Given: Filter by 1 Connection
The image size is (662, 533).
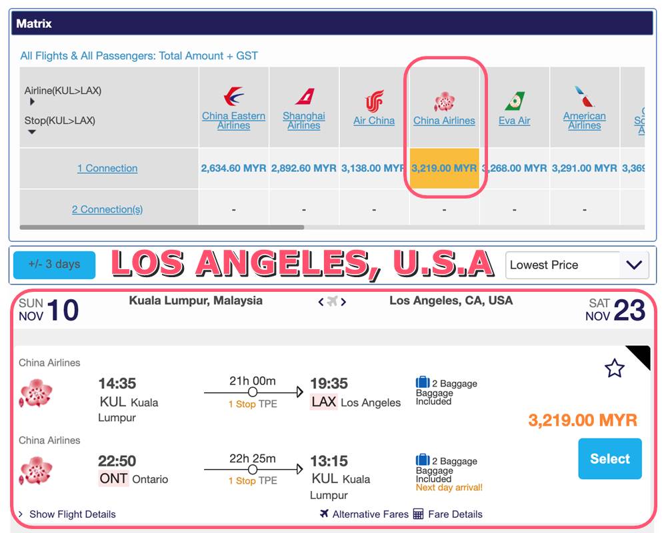Looking at the screenshot, I should 107,168.
